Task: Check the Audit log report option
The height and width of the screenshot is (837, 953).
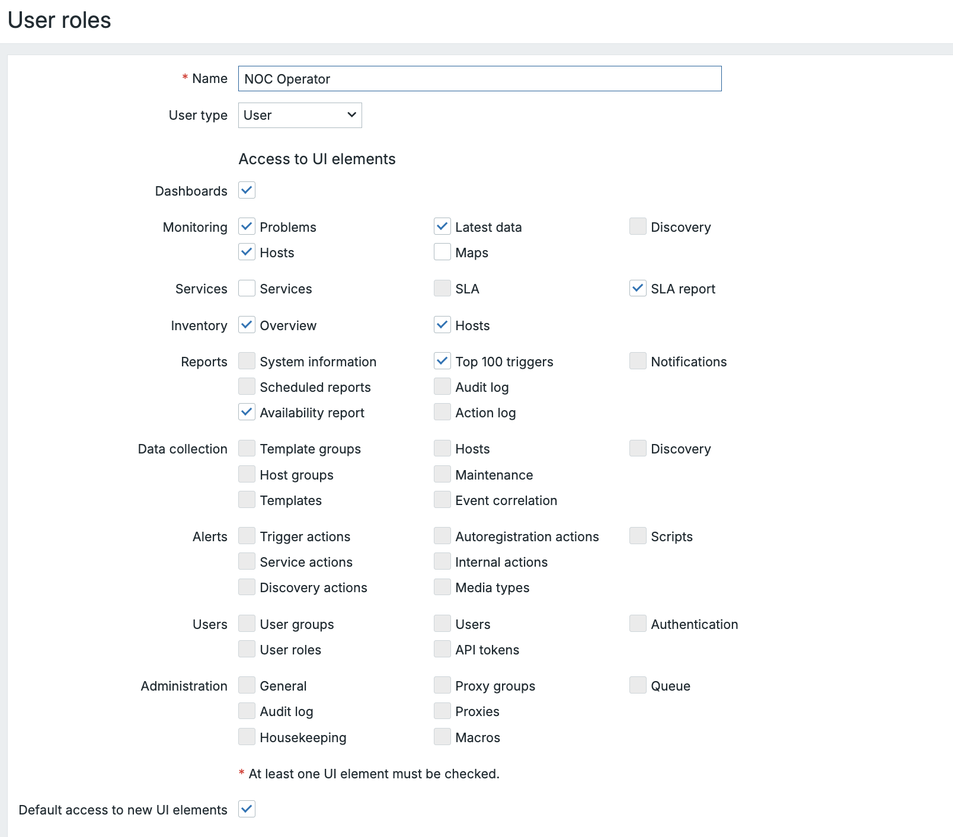Action: point(442,386)
